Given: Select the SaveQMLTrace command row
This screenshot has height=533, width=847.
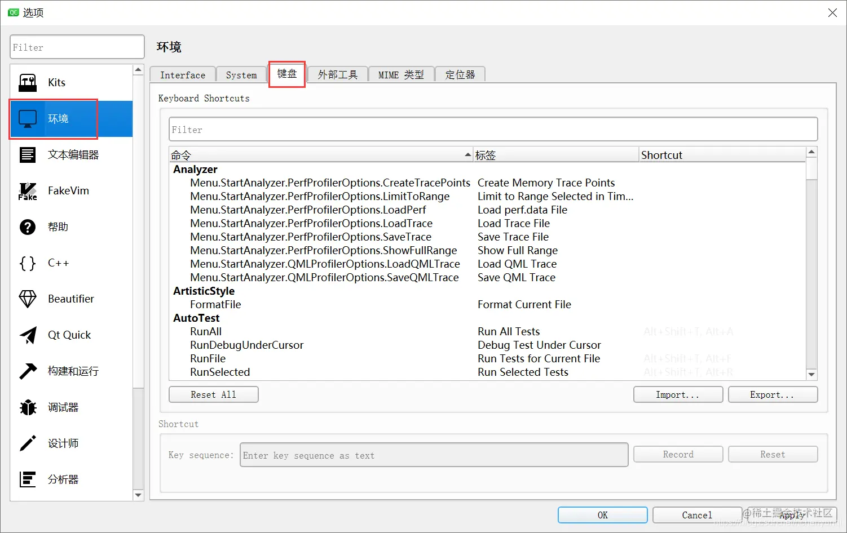Looking at the screenshot, I should (487, 278).
